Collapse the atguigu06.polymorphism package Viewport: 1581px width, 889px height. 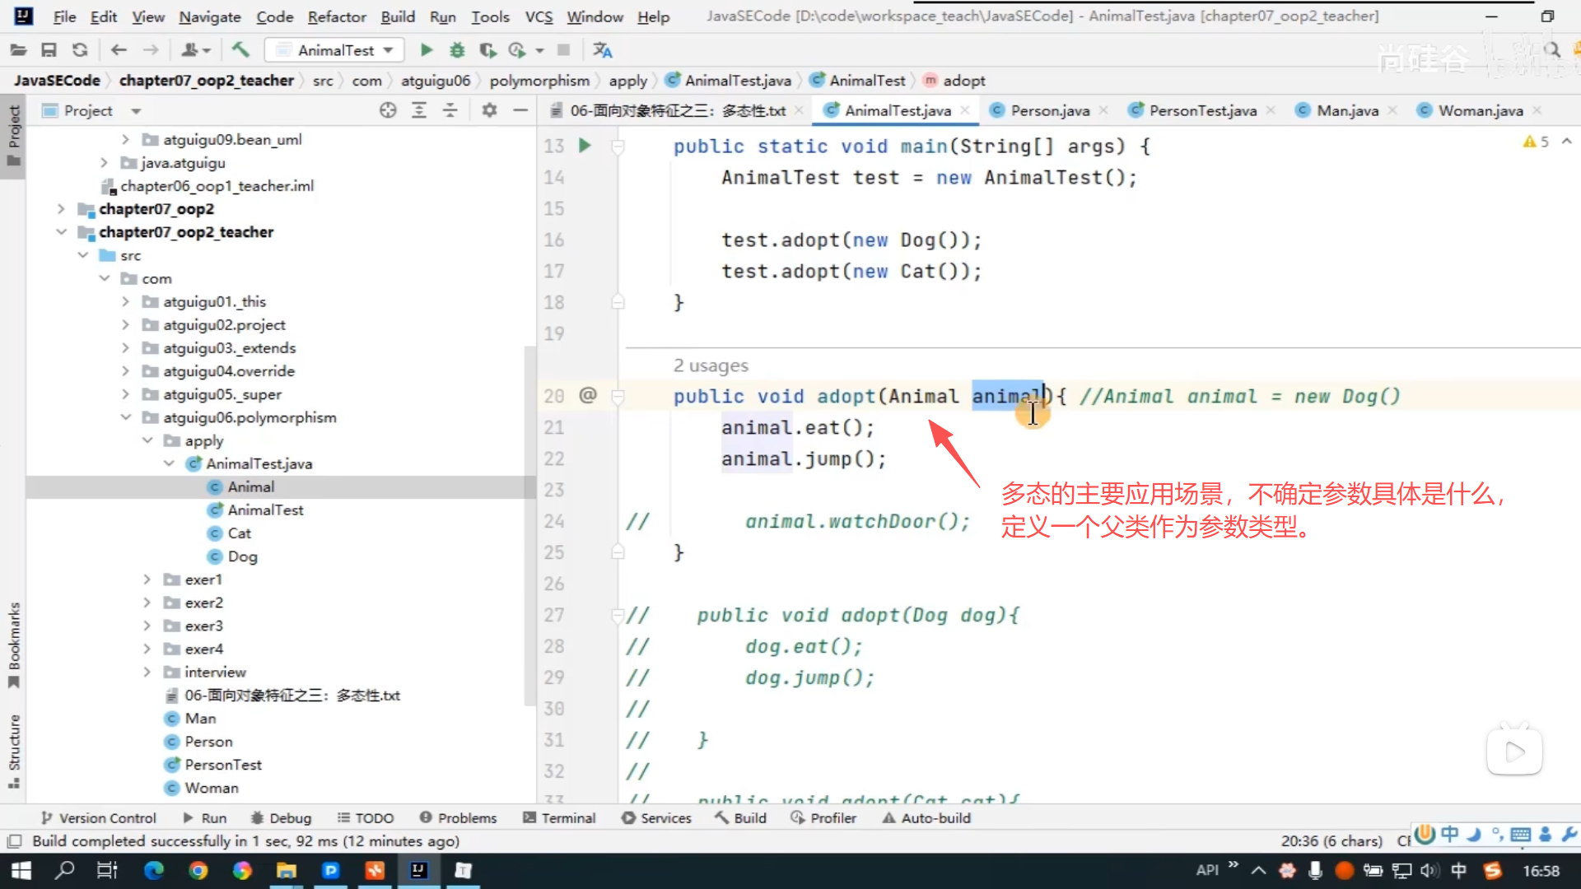click(126, 417)
